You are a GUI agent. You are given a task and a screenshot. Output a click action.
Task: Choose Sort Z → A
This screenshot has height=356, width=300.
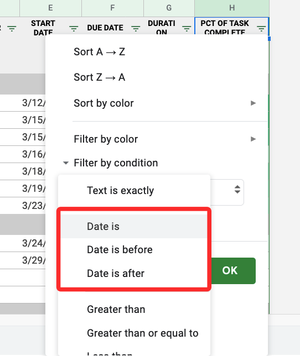coord(99,77)
